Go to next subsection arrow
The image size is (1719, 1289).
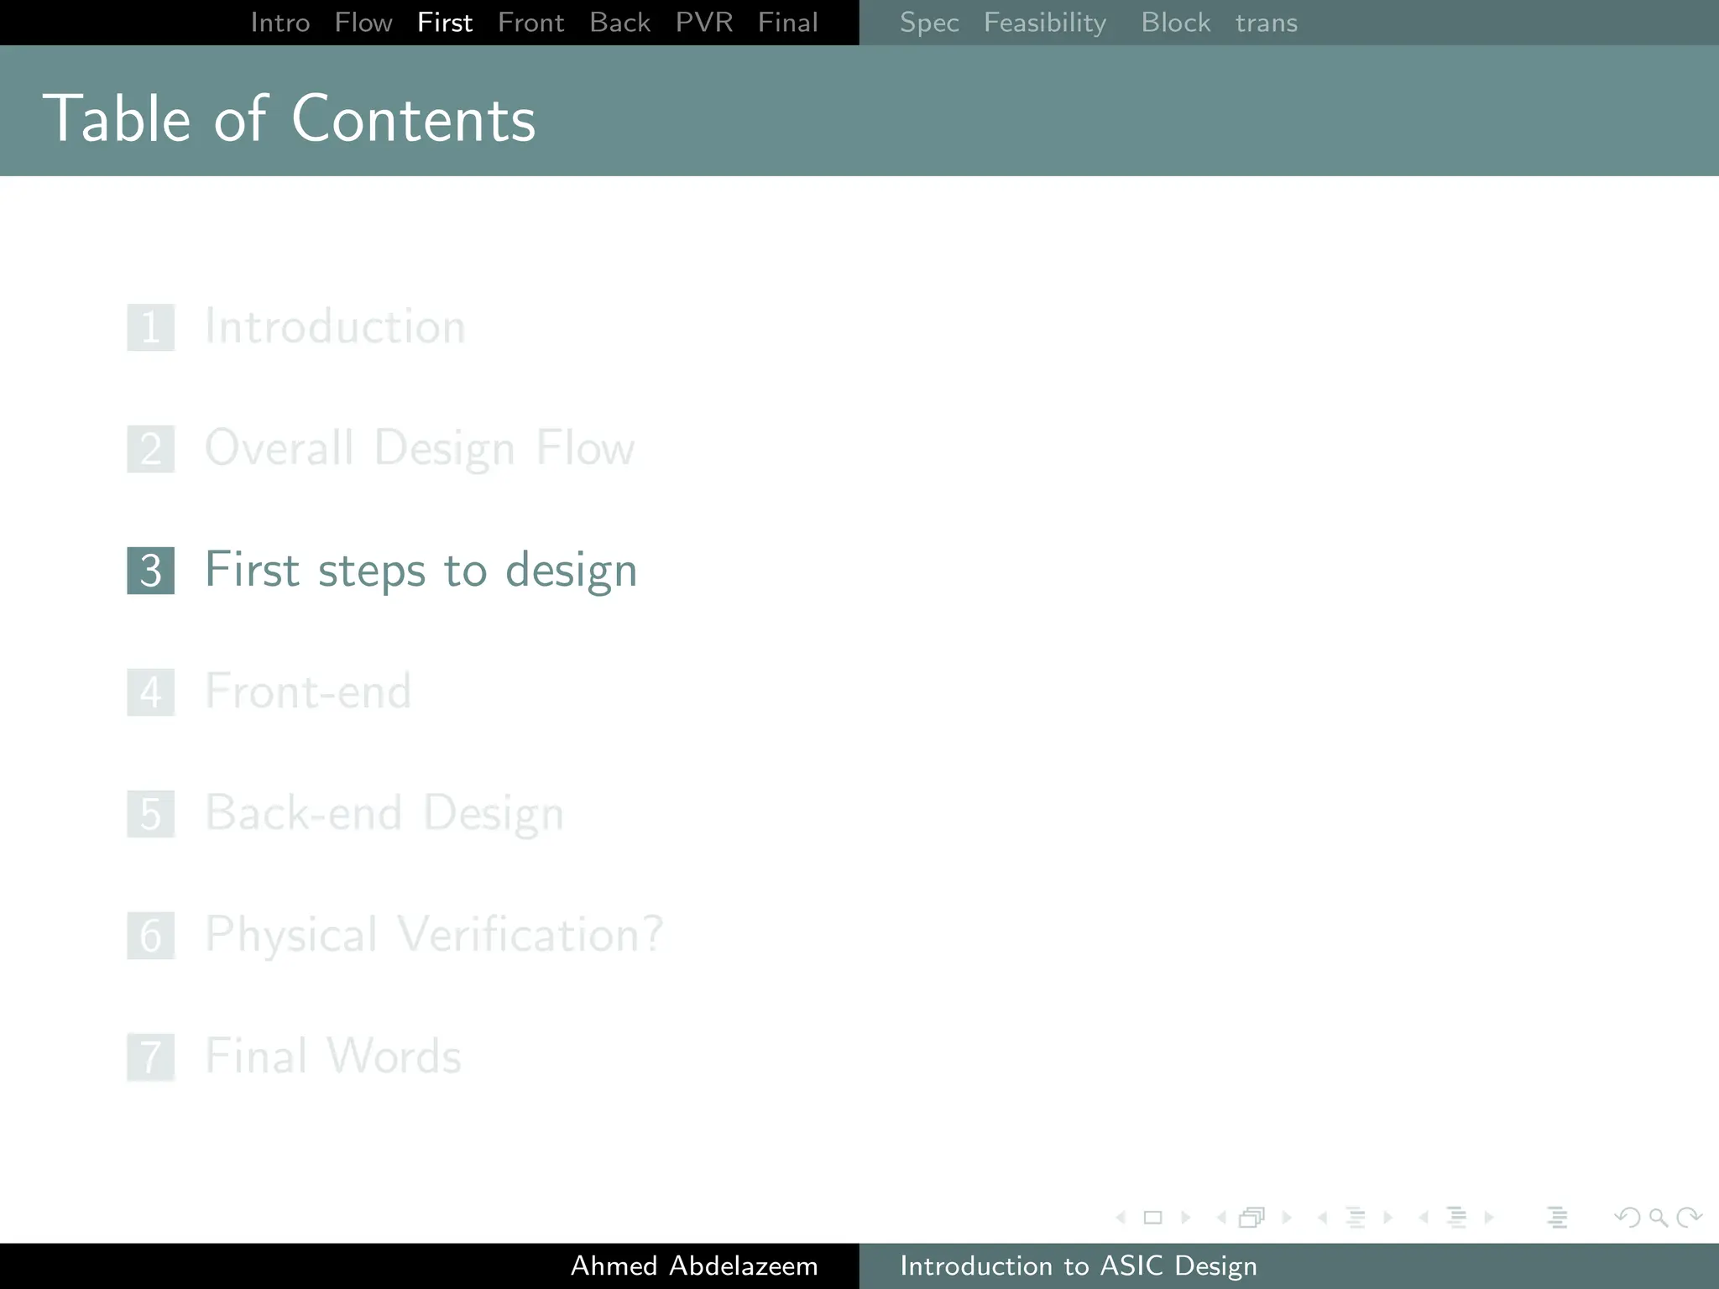point(1388,1218)
